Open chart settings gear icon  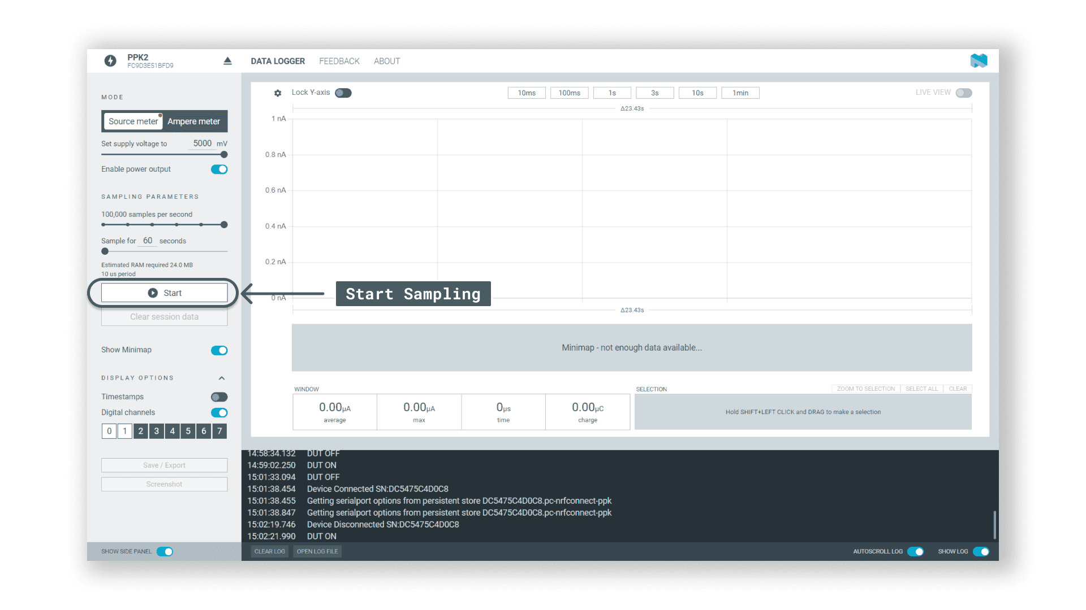[278, 93]
